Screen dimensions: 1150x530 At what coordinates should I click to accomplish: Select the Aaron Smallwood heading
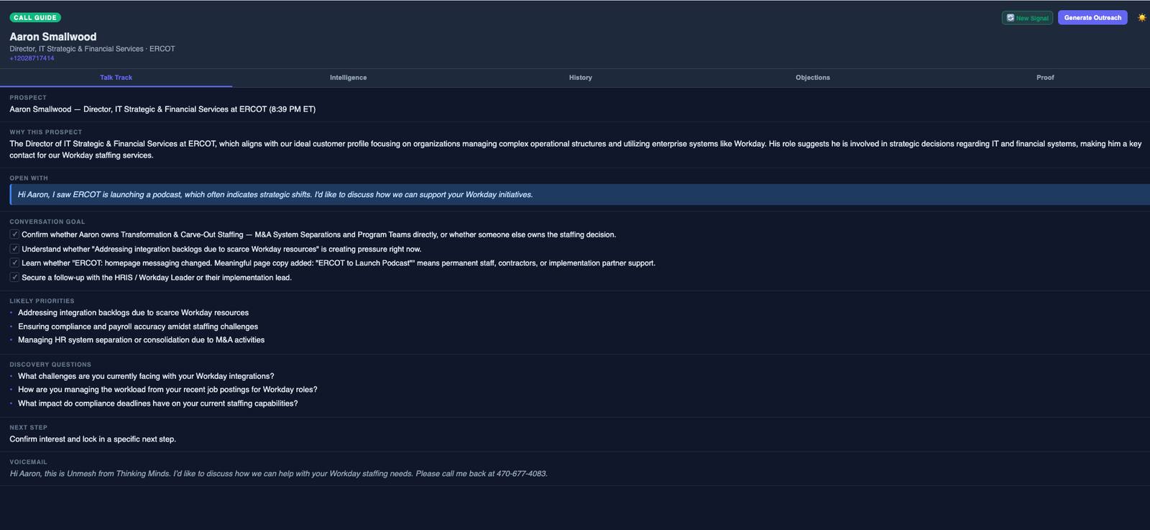tap(53, 37)
